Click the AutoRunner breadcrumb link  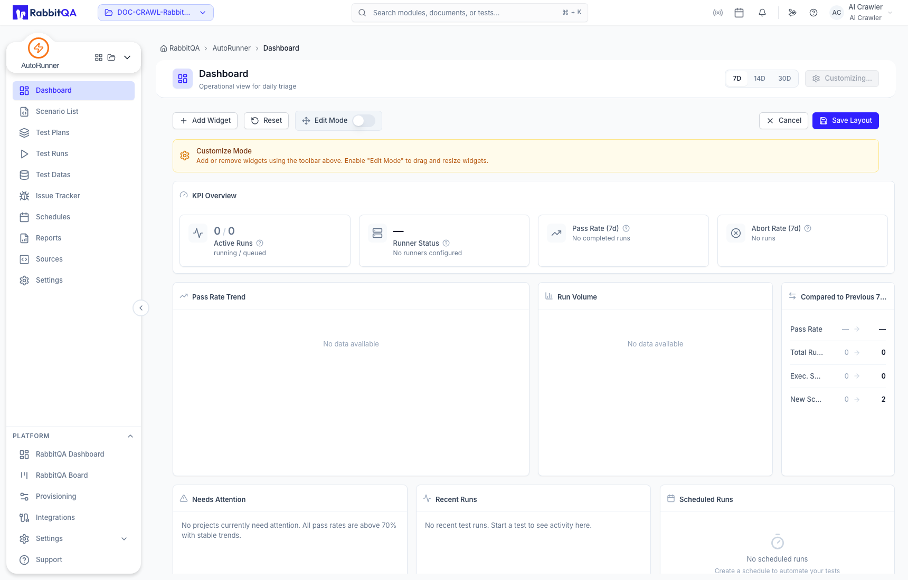tap(231, 49)
